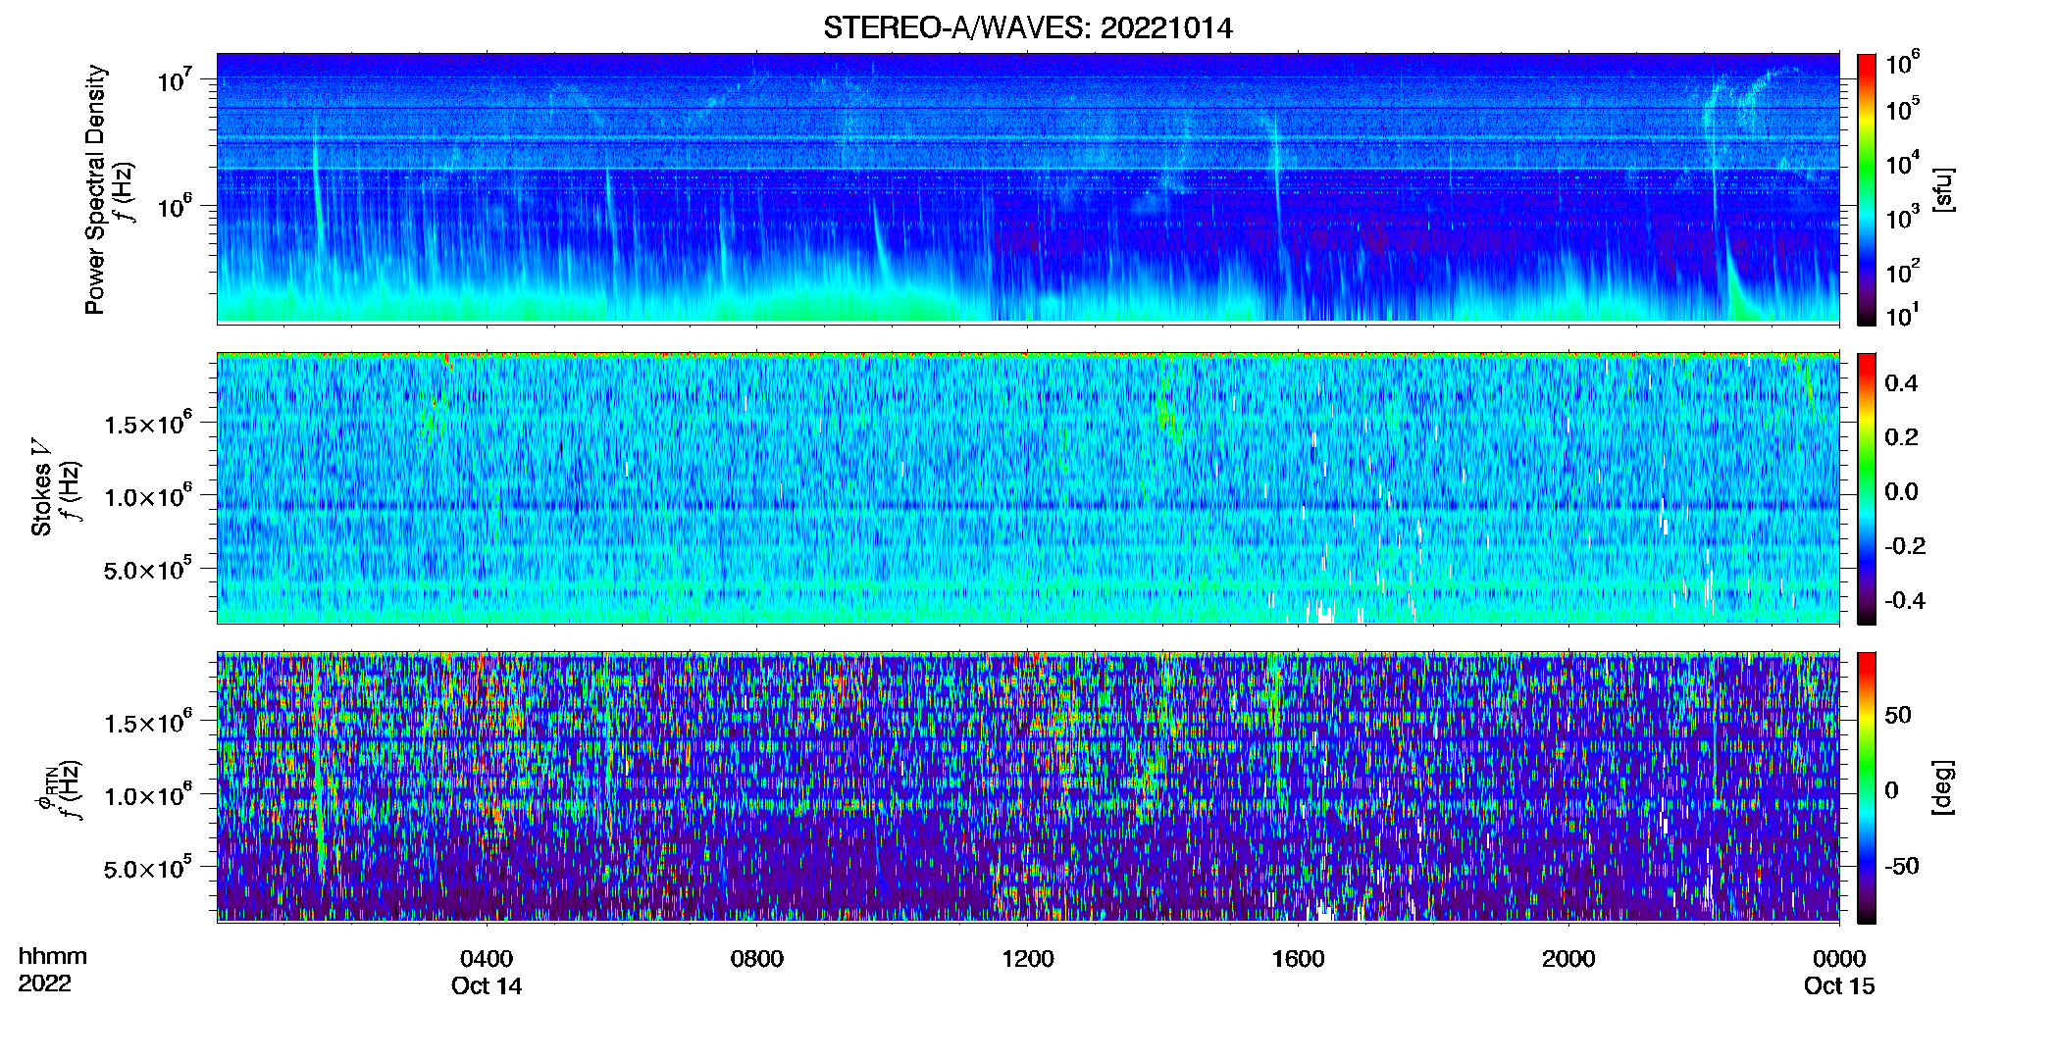The width and height of the screenshot is (2056, 1059).
Task: Click the 1200 time tick label
Action: (1028, 958)
